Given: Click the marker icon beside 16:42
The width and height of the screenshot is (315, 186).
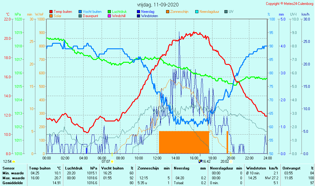Looking at the screenshot, I should (x=200, y=161).
